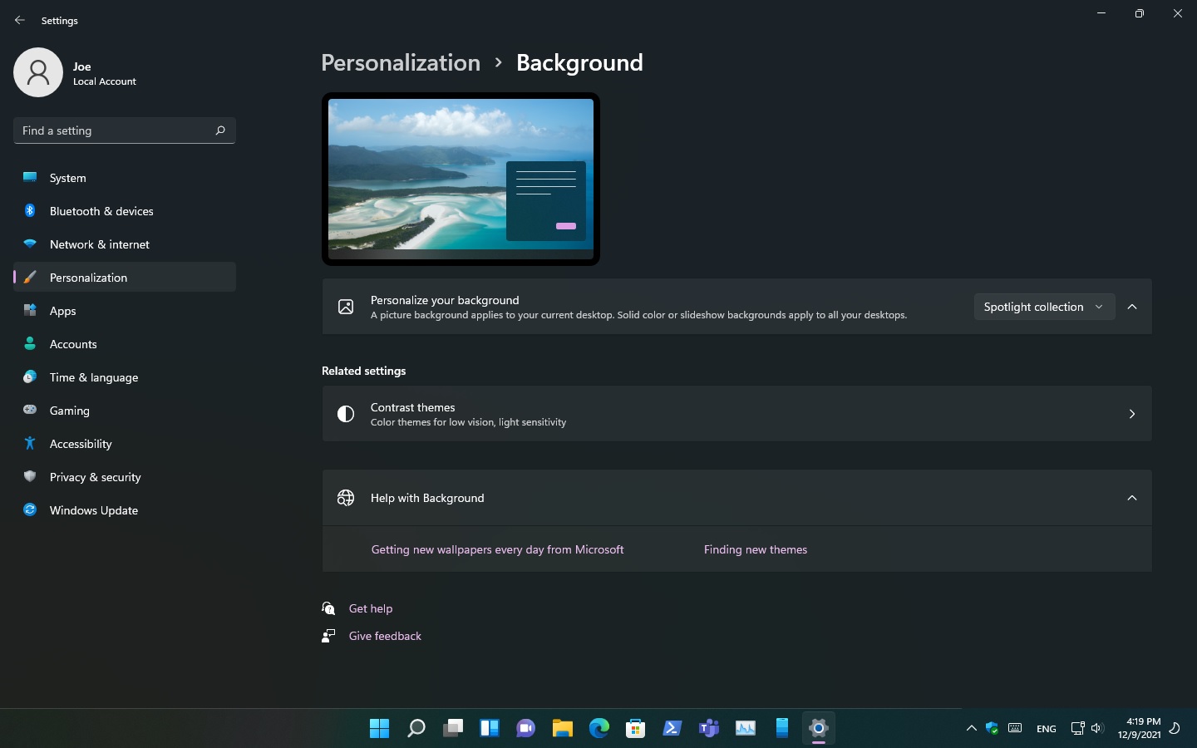Show hidden system tray icons

click(971, 728)
